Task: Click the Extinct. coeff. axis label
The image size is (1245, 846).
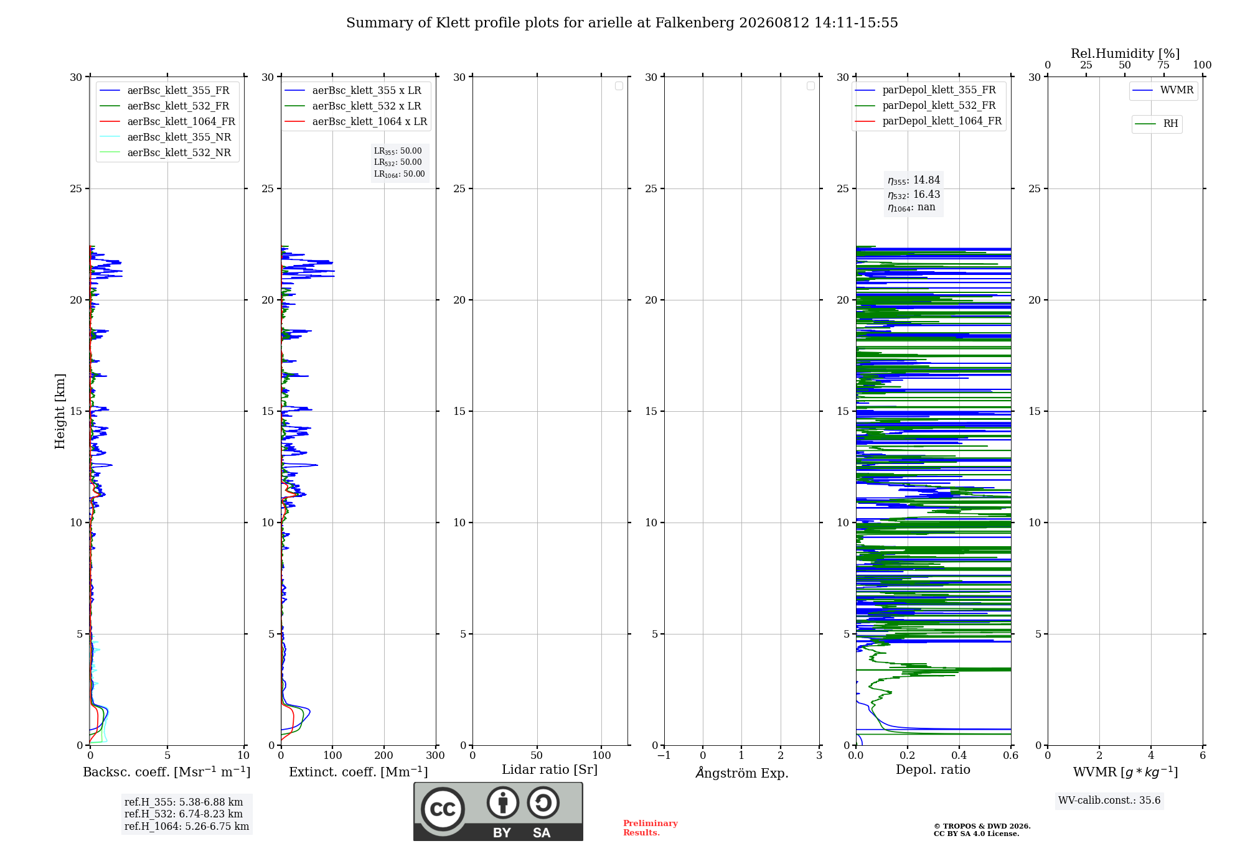Action: click(x=359, y=772)
